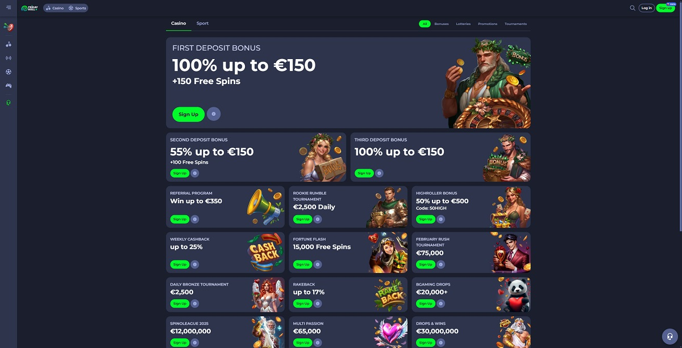Screen dimensions: 682x348
Task: Select the live broadcast signal sidebar icon
Action: point(9,58)
